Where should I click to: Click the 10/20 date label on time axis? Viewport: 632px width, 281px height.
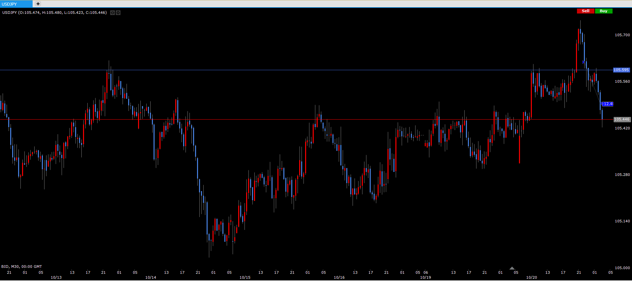point(531,277)
